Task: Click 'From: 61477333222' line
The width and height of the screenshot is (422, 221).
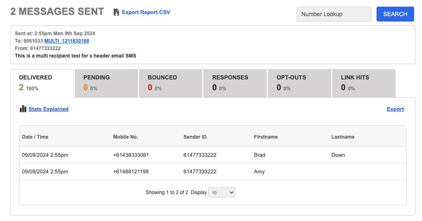Action: (x=38, y=48)
